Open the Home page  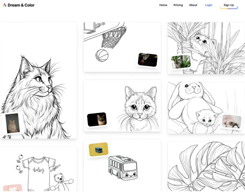(163, 5)
